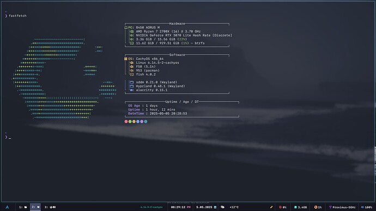Image resolution: width=376 pixels, height=211 pixels.
Task: Click the 'Hyprland 0.48.1 (Wayland)' line
Action: [157, 86]
